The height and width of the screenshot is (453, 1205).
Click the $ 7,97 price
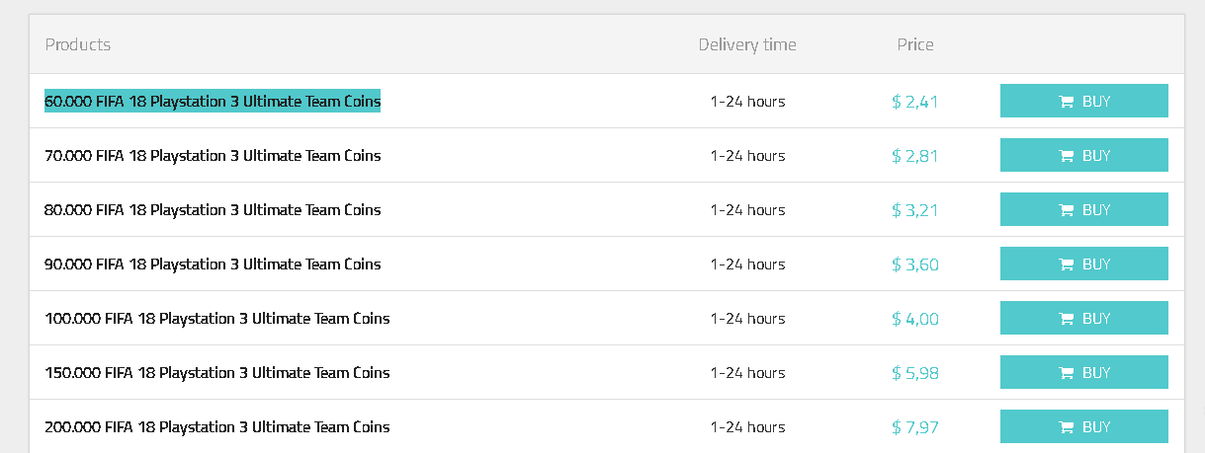pos(915,427)
